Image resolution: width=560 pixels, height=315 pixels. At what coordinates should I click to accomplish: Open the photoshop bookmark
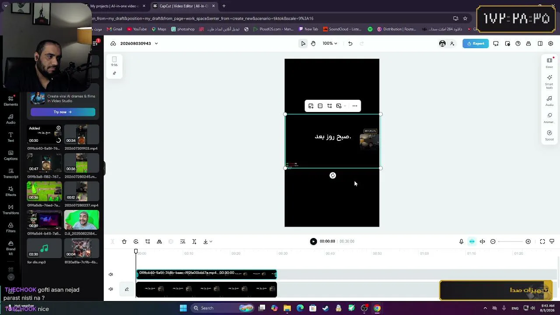click(183, 29)
